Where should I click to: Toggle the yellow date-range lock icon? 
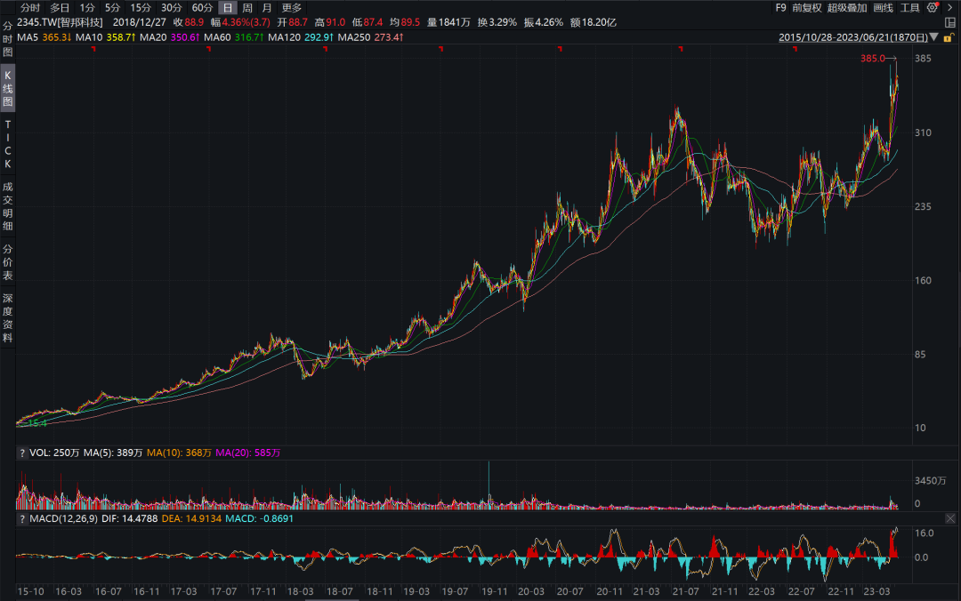pyautogui.click(x=949, y=37)
